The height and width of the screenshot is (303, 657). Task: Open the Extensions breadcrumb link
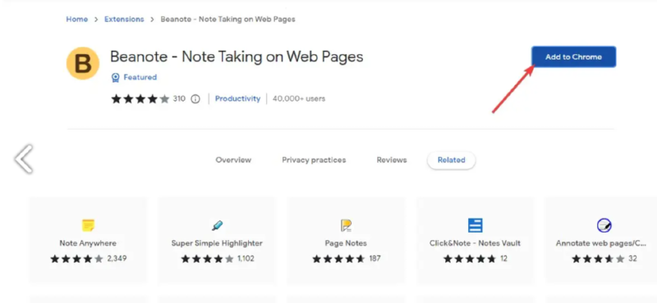(x=124, y=19)
